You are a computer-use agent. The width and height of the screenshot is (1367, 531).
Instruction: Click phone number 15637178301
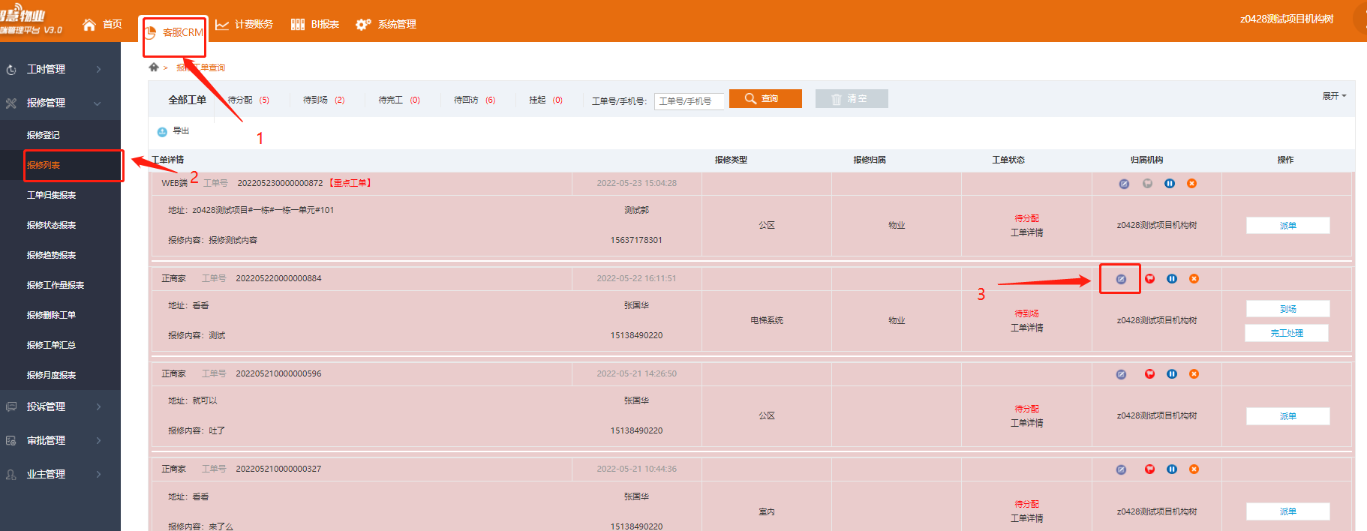(636, 240)
